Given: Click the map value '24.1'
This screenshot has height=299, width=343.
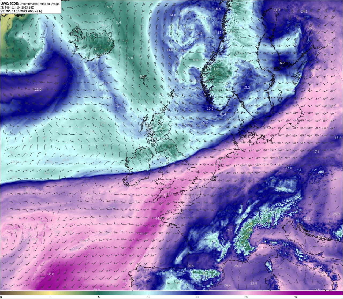Looking at the screenshot, I should click(304, 11).
